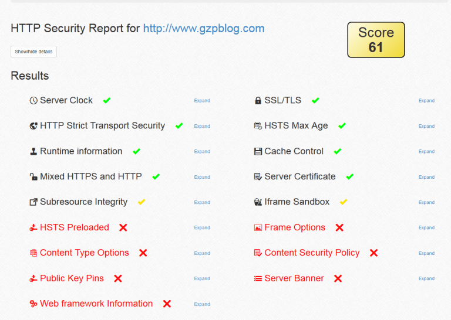Viewport: 451px width, 320px height.
Task: Expand the Runtime information details
Action: [x=202, y=152]
